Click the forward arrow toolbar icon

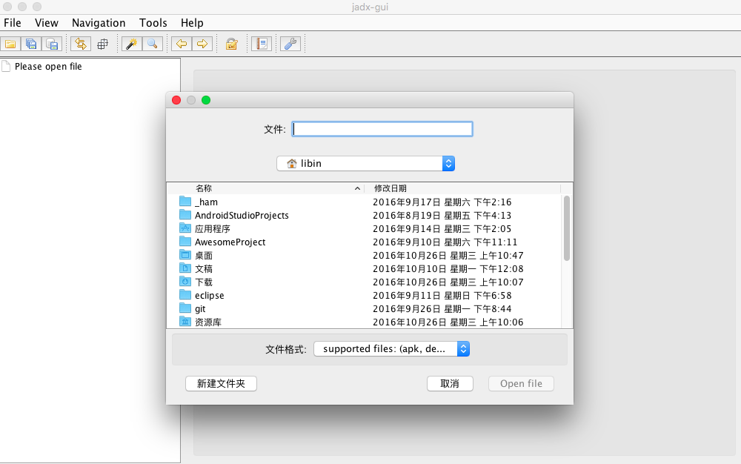202,44
